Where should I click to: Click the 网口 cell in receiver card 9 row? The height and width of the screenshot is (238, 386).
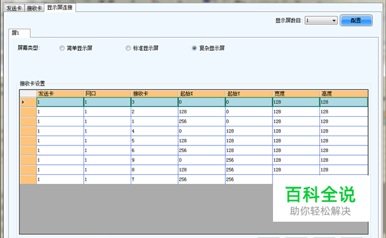tap(107, 160)
